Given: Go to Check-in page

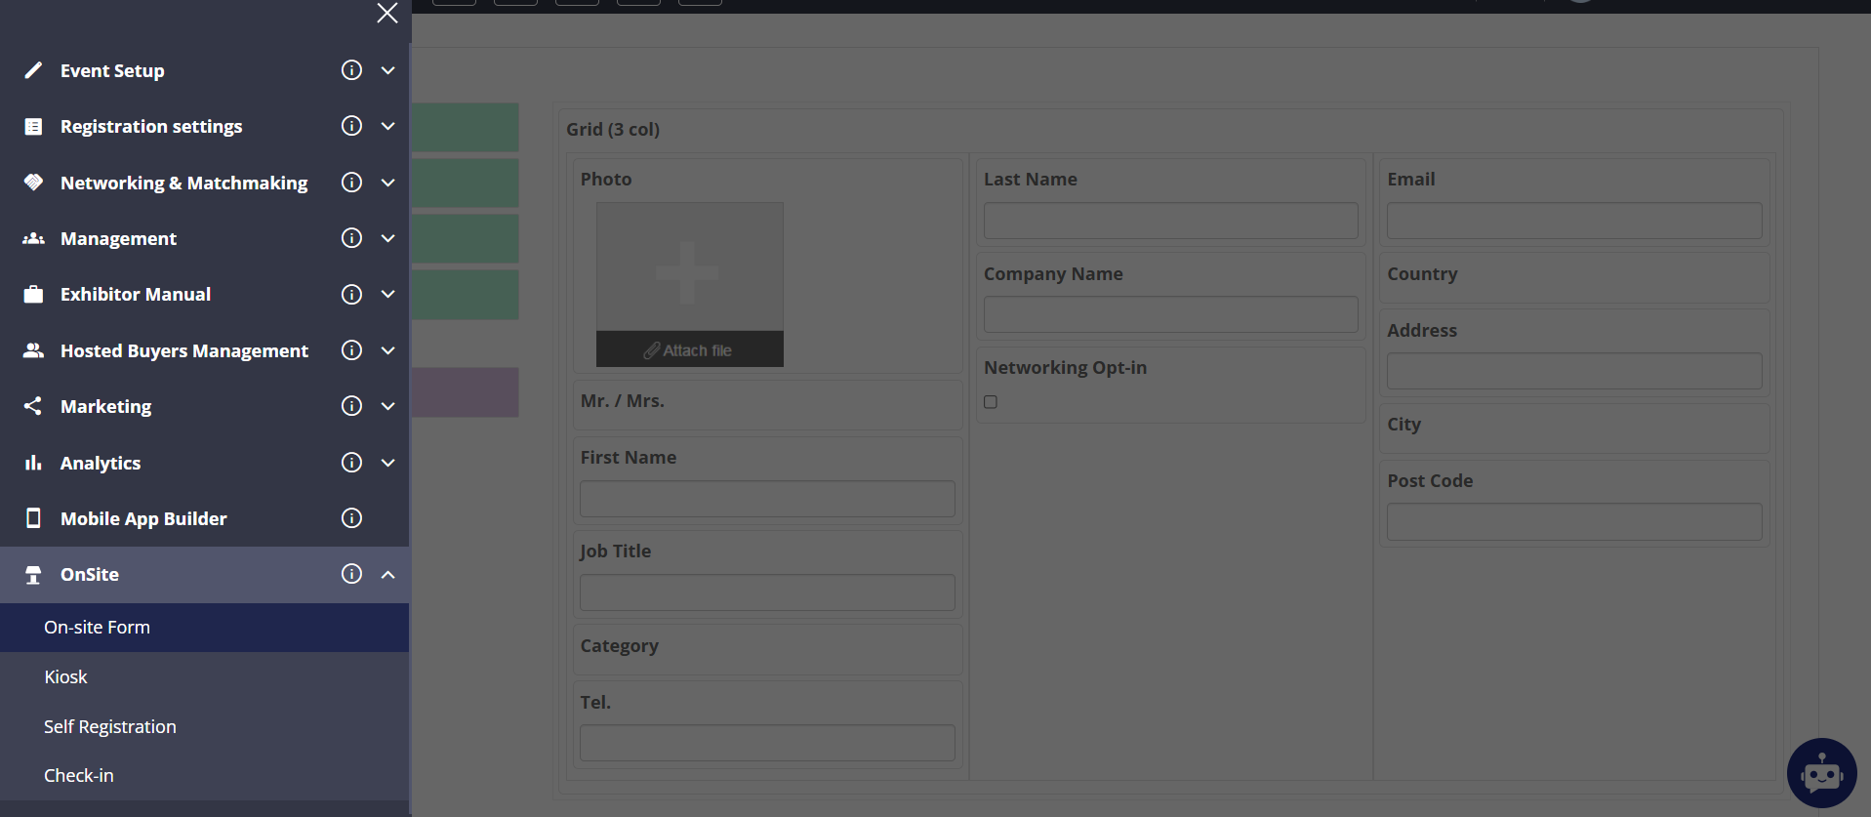Looking at the screenshot, I should pos(79,775).
